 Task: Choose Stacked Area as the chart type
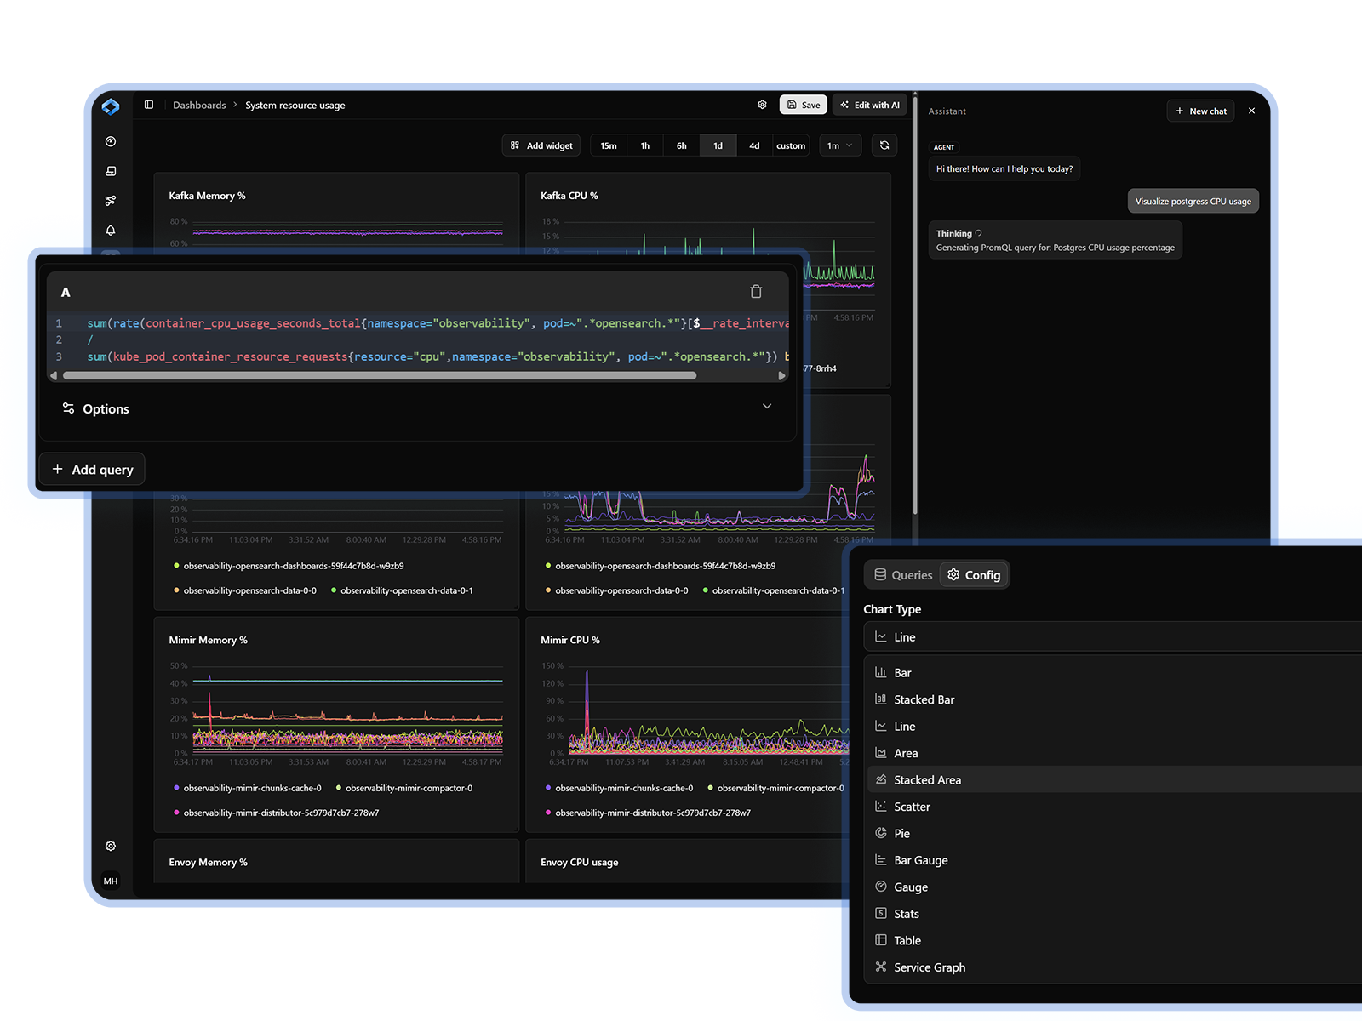tap(927, 779)
